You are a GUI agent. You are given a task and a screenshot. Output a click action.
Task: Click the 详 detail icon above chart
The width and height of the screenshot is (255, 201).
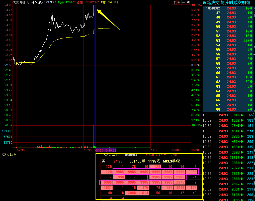[174, 2]
